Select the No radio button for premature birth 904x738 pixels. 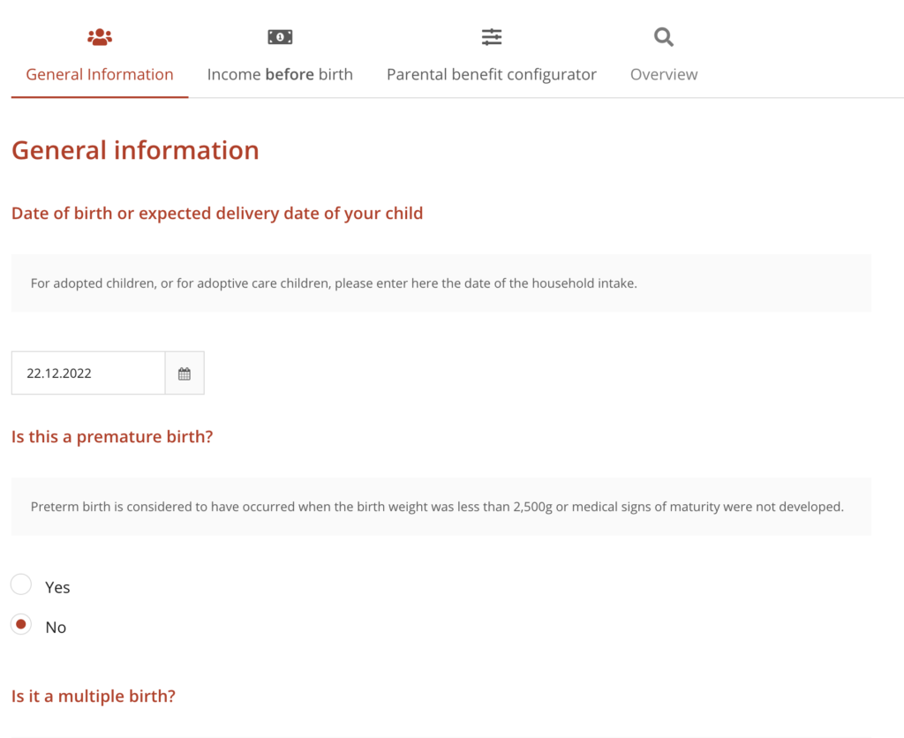coord(21,624)
